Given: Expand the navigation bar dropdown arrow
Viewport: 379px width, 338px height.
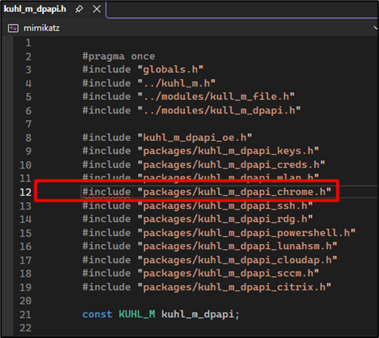Looking at the screenshot, I should click(376, 28).
